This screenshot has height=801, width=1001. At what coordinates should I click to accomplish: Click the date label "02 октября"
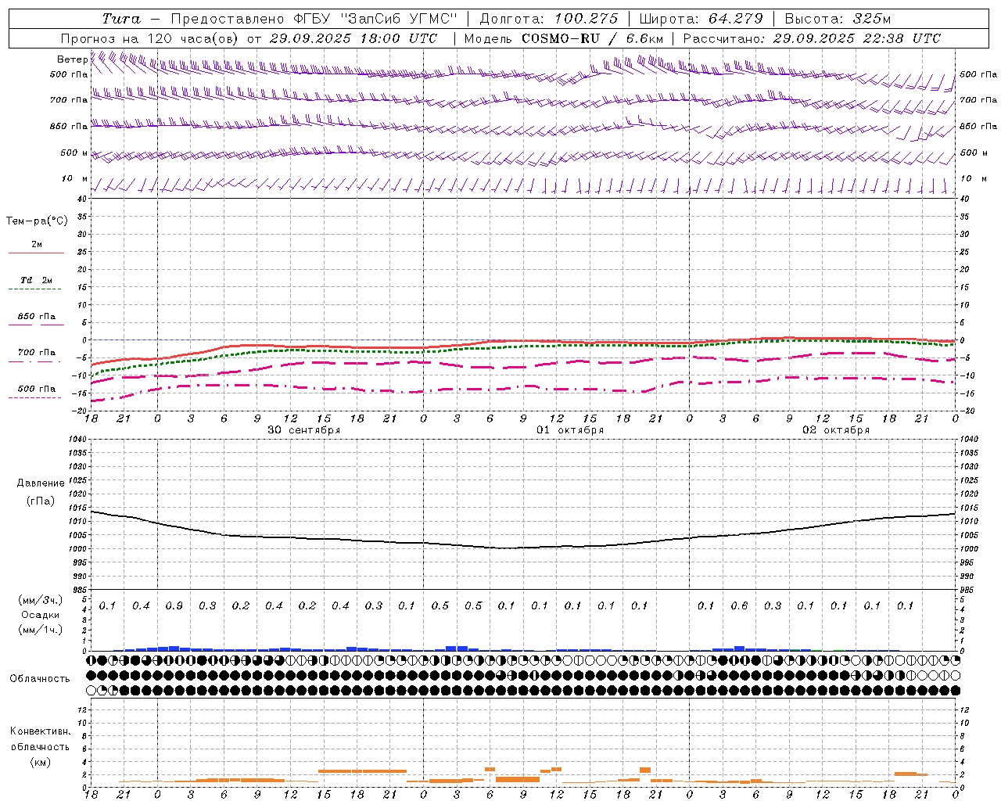coord(836,430)
